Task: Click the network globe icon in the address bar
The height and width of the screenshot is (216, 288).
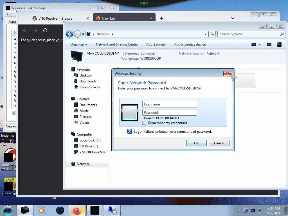Action: pos(89,34)
